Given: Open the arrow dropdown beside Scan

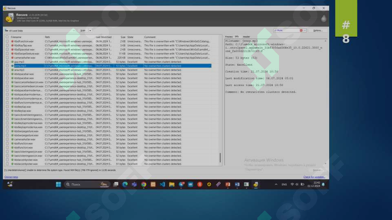Looking at the screenshot, I should tap(90, 31).
